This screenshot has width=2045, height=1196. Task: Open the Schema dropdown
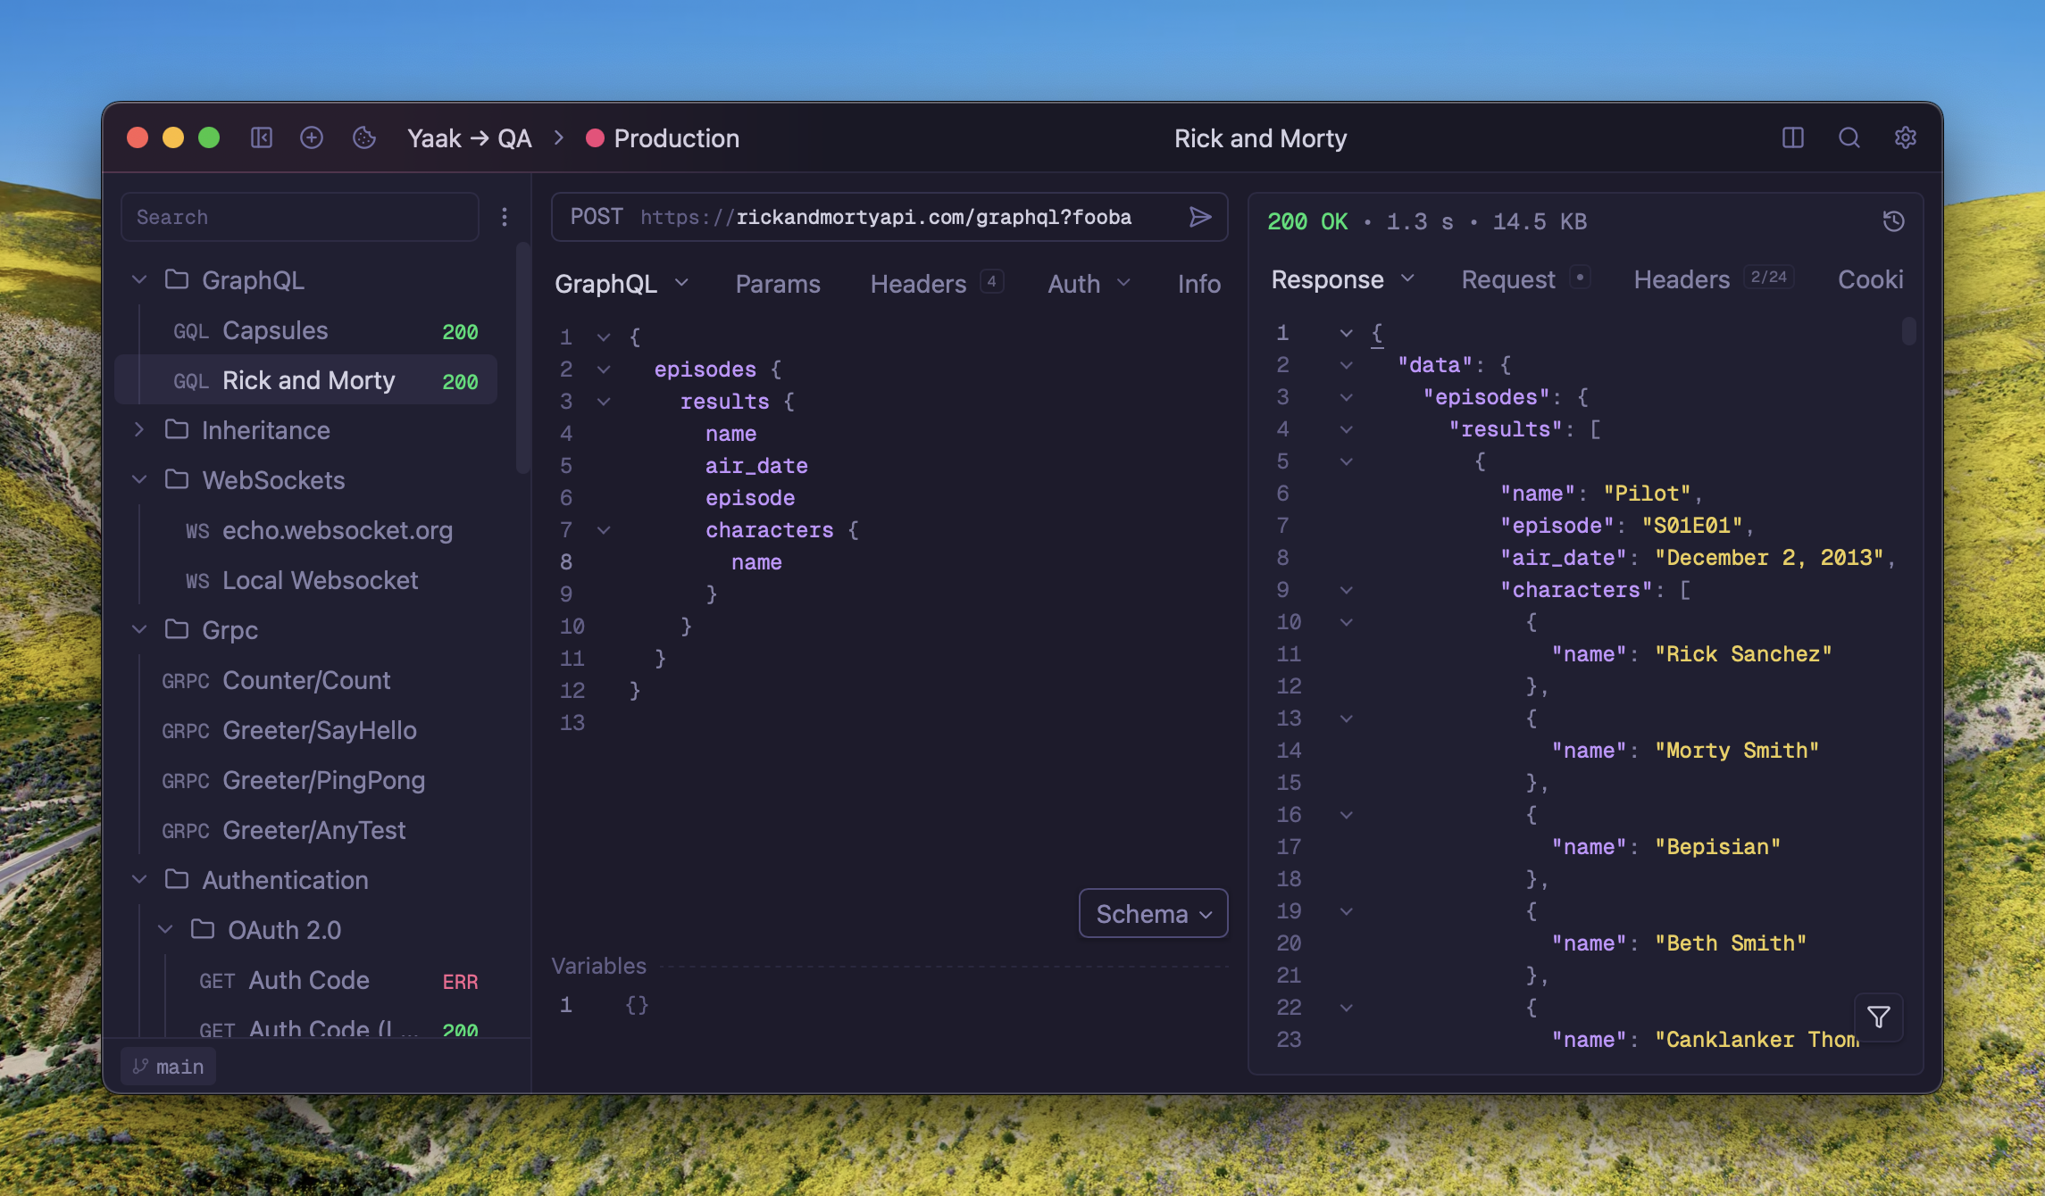(x=1153, y=913)
